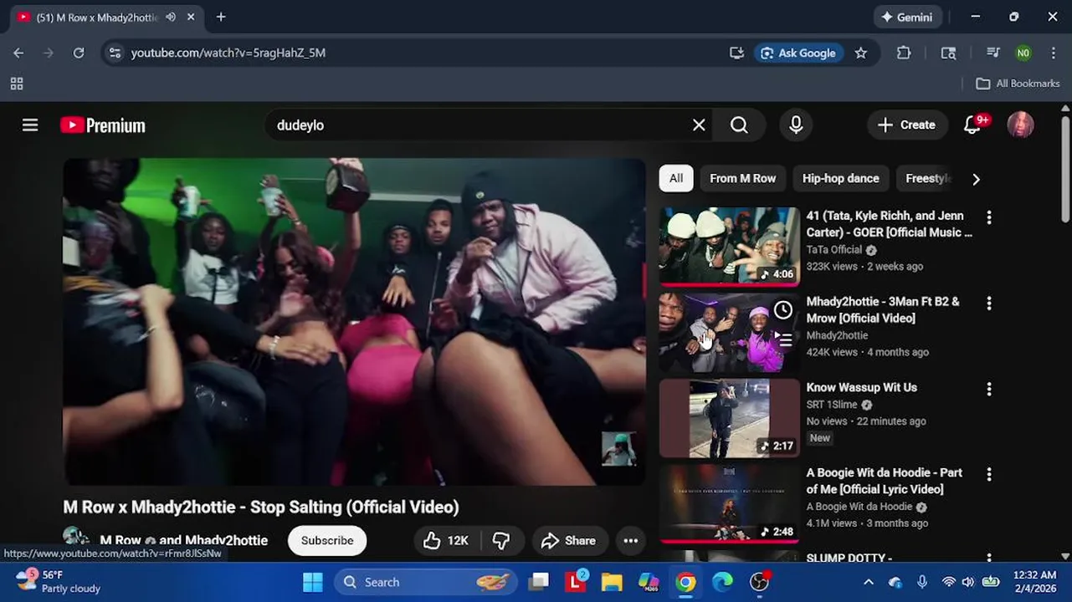The height and width of the screenshot is (602, 1072).
Task: Open options for the Part of Me video
Action: 989,474
